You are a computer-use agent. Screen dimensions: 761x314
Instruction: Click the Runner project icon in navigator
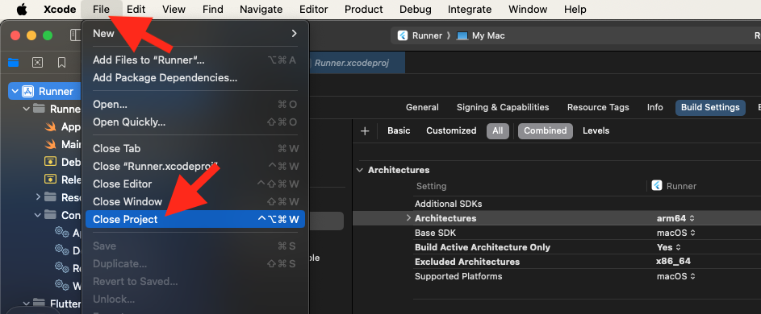[x=27, y=91]
